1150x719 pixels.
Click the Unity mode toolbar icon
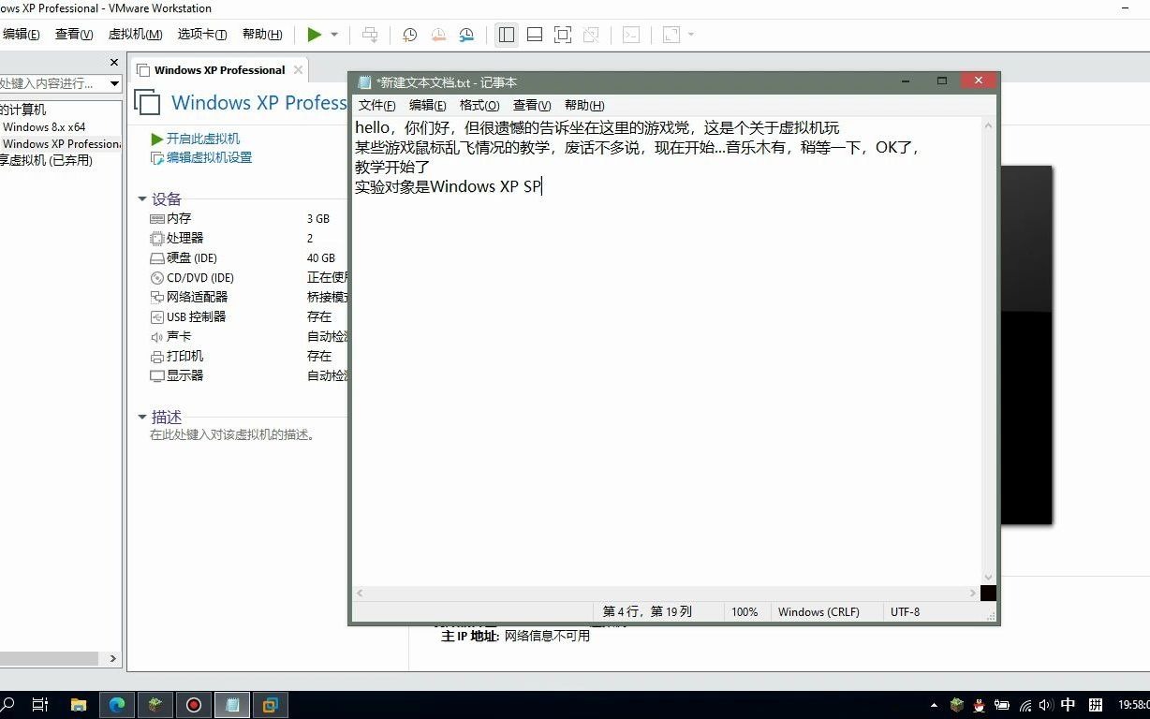pos(591,35)
